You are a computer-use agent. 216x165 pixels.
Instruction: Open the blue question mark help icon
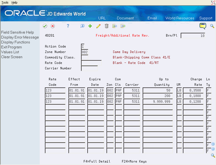(x=68, y=26)
